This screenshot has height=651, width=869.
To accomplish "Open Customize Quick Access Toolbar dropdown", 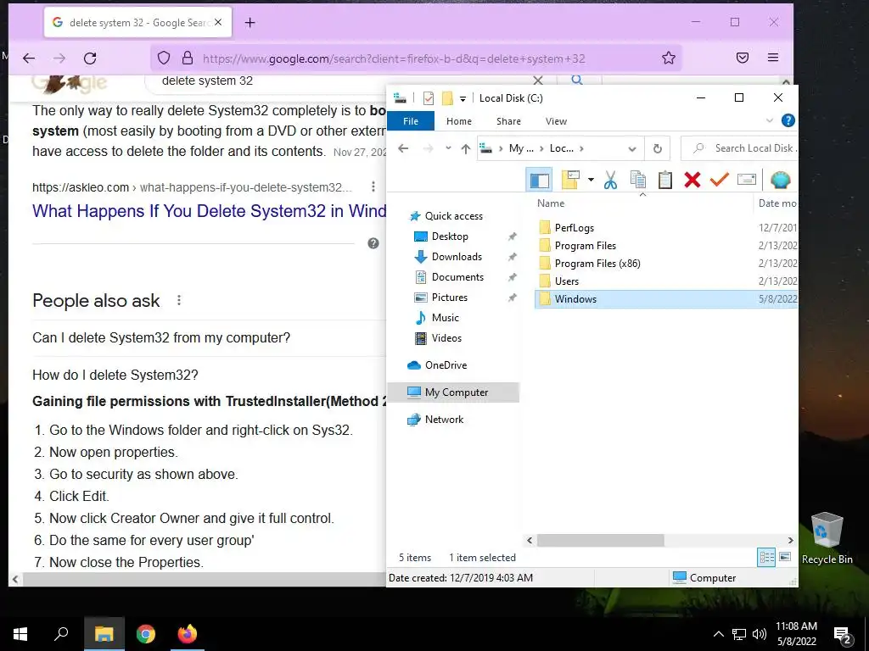I will pyautogui.click(x=463, y=98).
